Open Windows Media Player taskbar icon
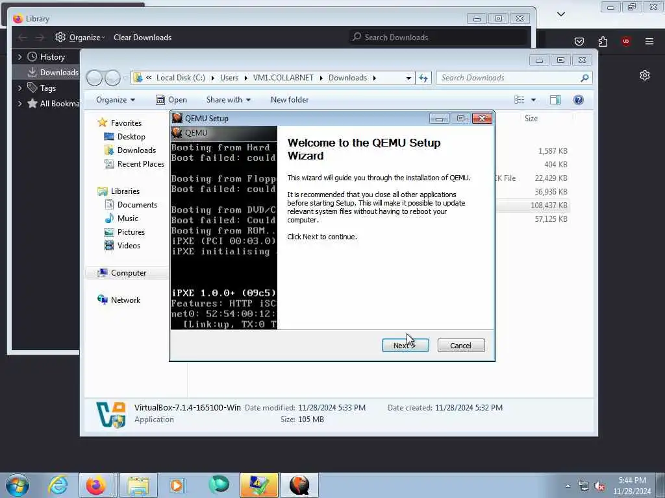This screenshot has height=498, width=665. click(177, 485)
